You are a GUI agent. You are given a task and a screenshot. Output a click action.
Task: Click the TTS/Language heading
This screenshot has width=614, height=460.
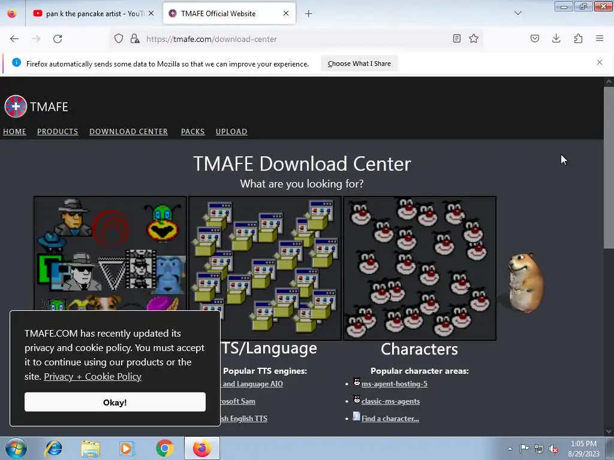coord(269,348)
